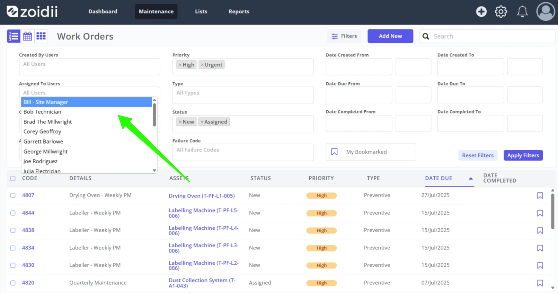Image resolution: width=558 pixels, height=293 pixels.
Task: Remove the New status tag
Action: [x=180, y=122]
